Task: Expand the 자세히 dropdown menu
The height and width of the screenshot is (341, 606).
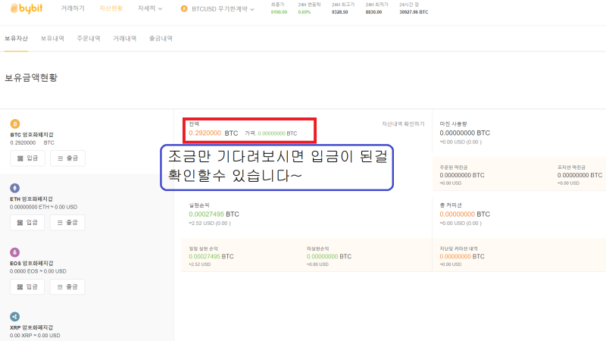Action: click(x=150, y=8)
